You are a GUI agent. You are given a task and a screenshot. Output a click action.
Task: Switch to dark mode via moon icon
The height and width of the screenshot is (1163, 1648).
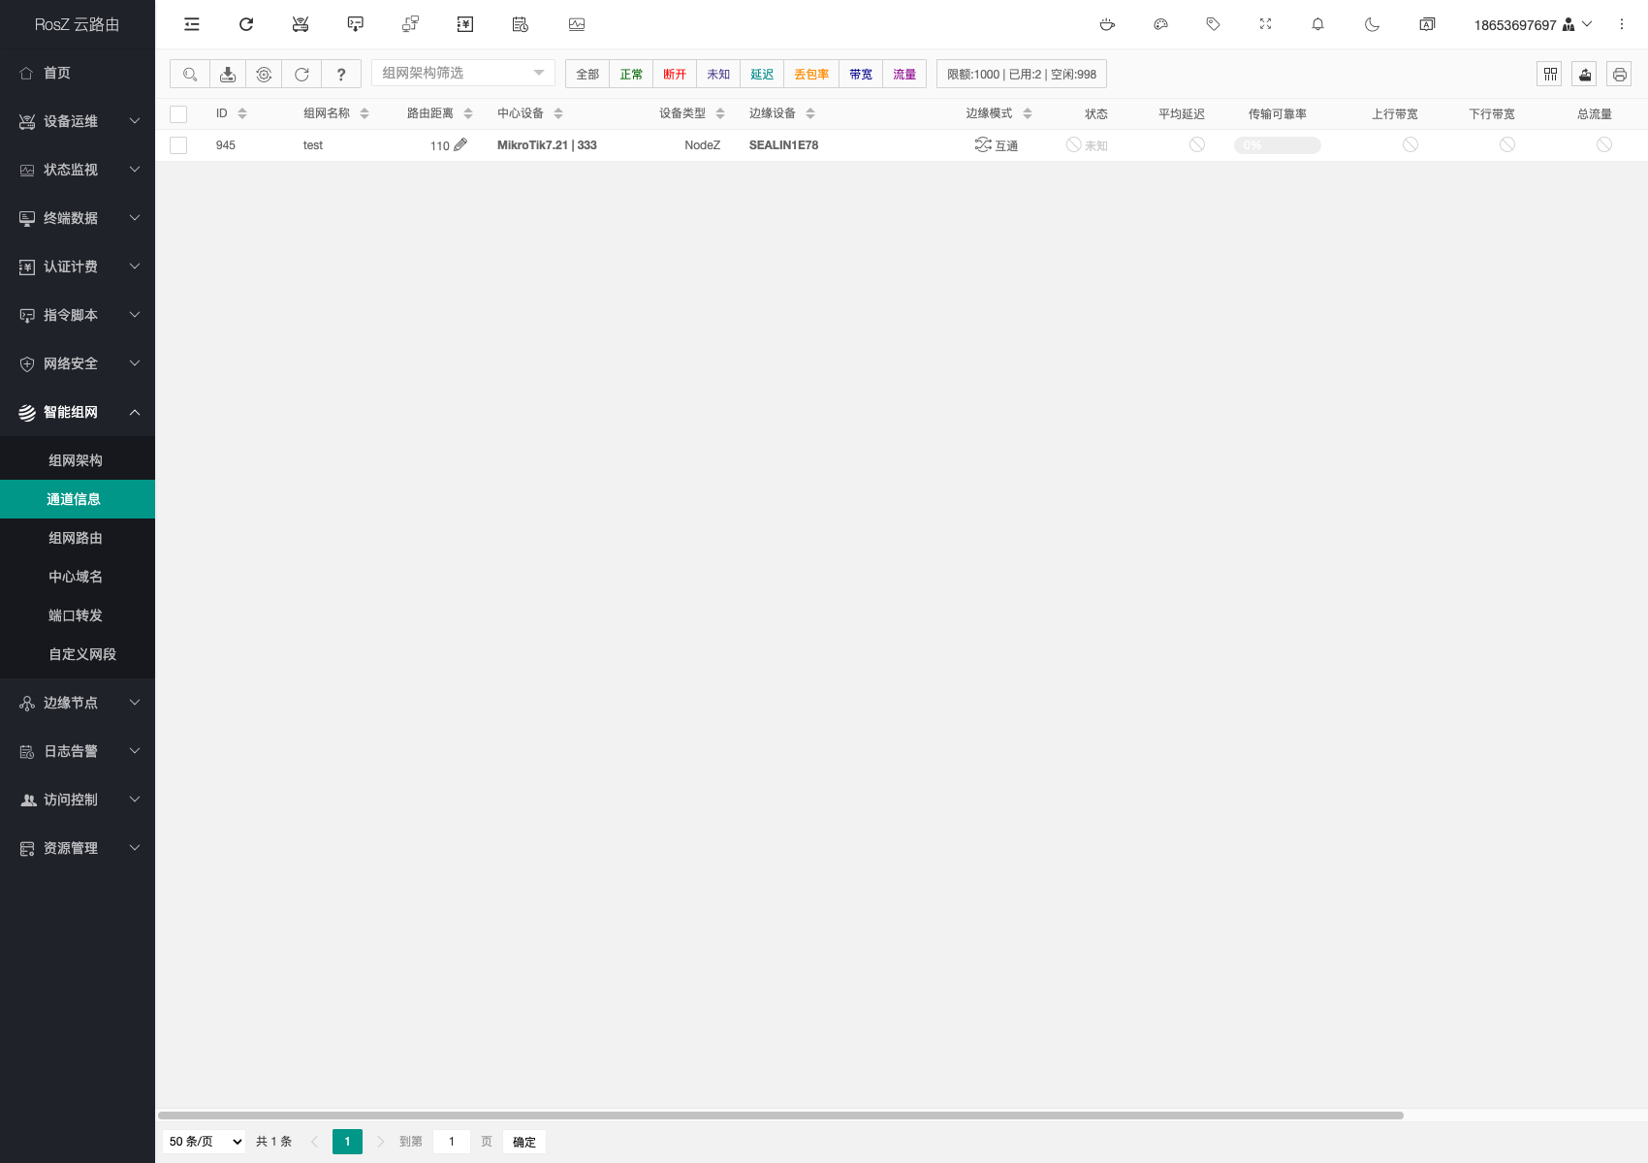1372,24
